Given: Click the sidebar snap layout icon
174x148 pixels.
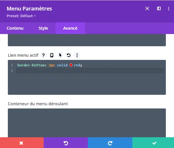Looking at the screenshot, I should pos(159,8).
